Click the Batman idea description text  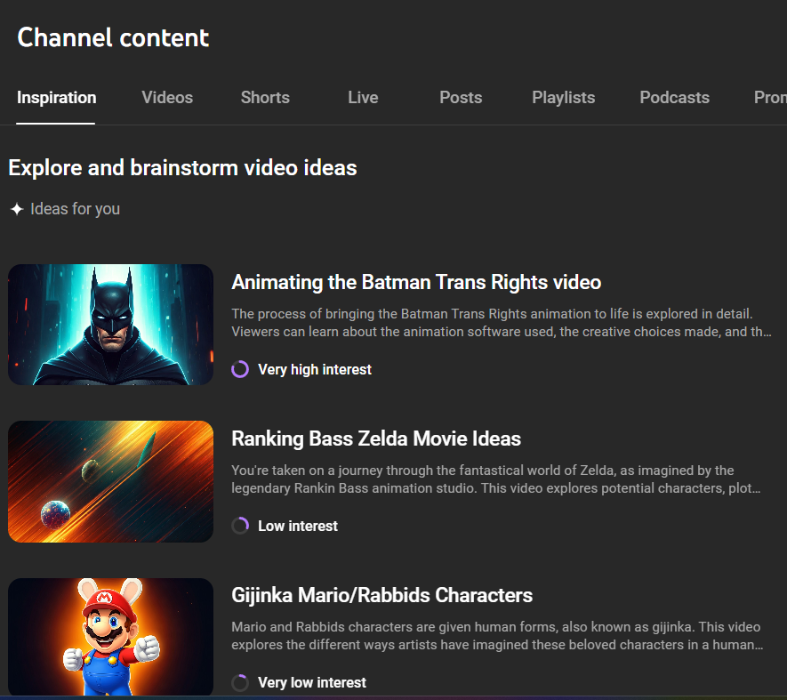(502, 323)
